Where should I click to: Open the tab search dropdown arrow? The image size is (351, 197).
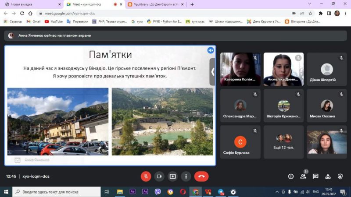[310, 4]
